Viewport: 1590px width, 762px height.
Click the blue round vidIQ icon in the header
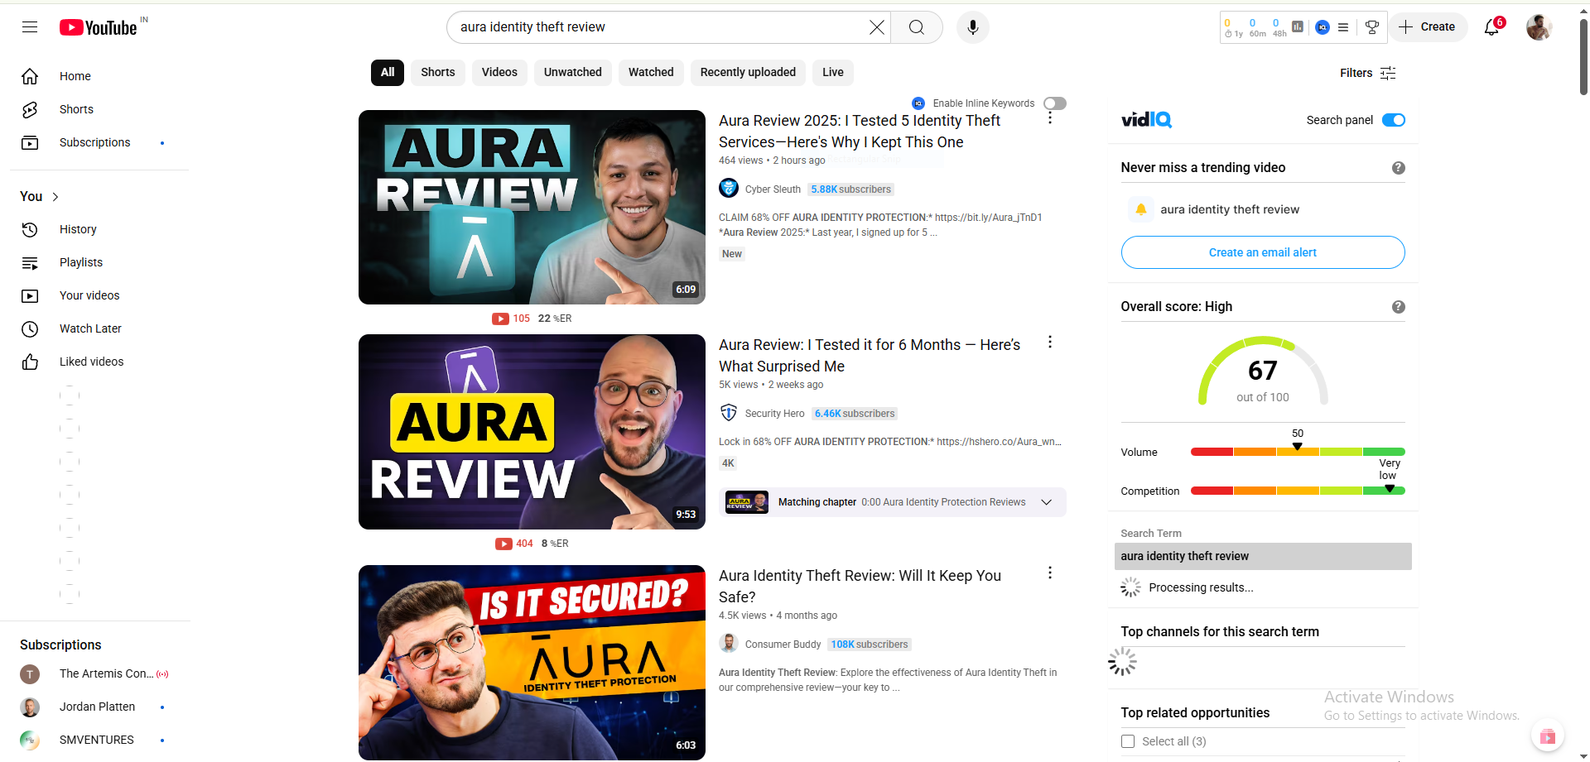(1323, 27)
